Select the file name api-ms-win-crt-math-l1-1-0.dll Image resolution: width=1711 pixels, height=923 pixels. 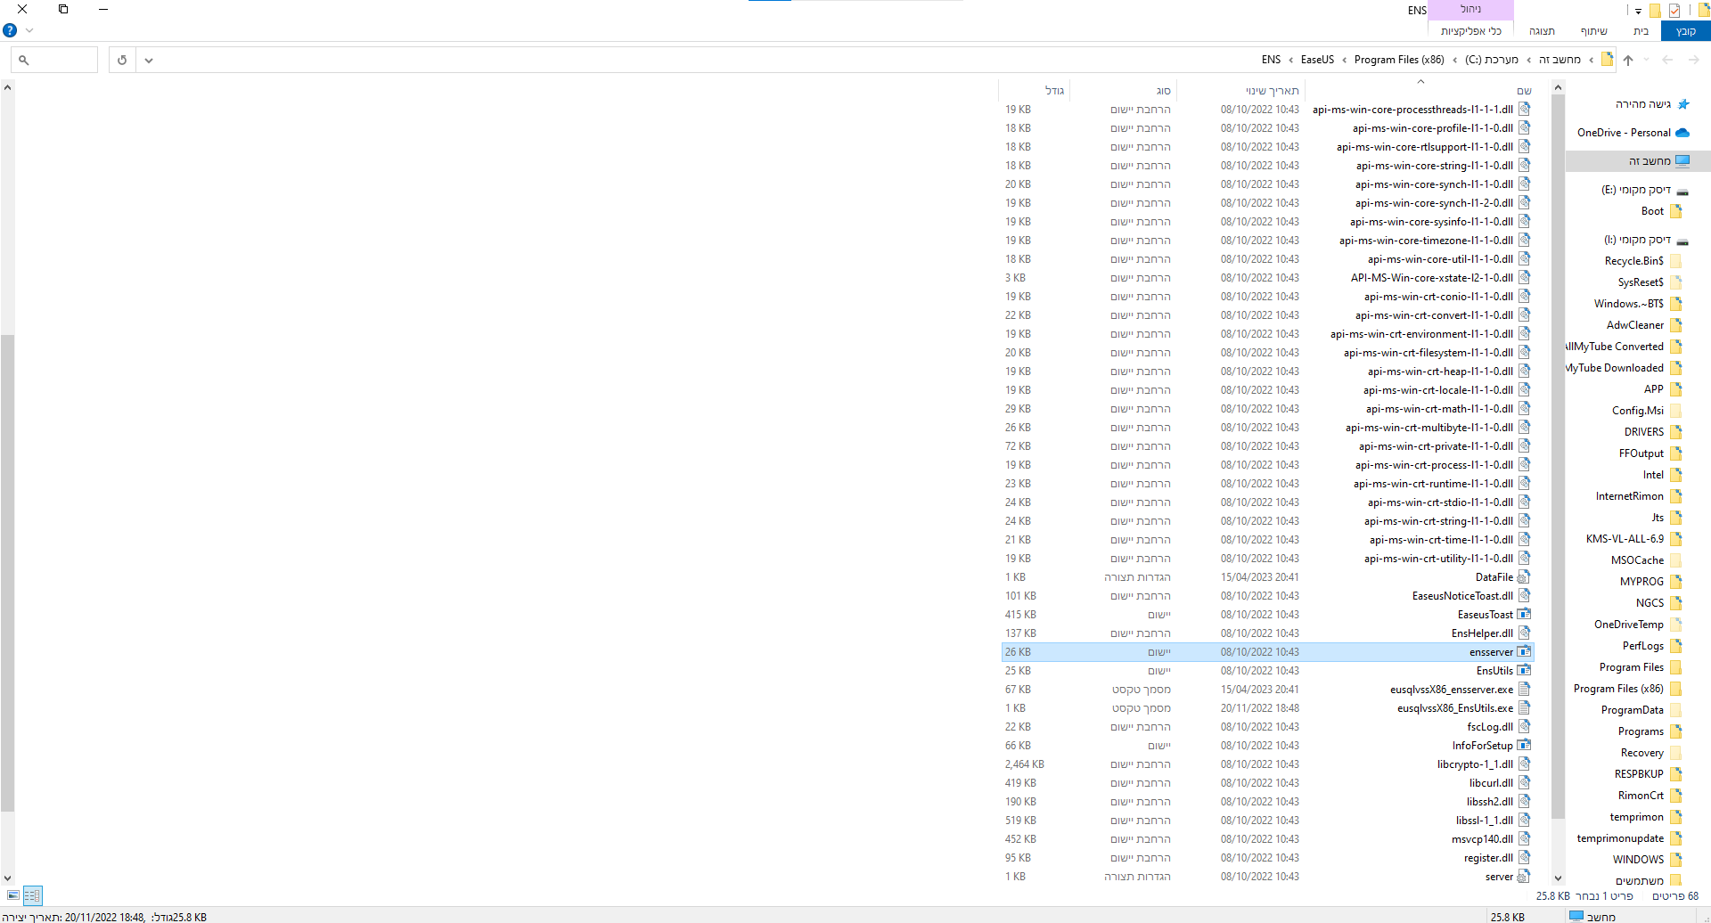tap(1439, 409)
